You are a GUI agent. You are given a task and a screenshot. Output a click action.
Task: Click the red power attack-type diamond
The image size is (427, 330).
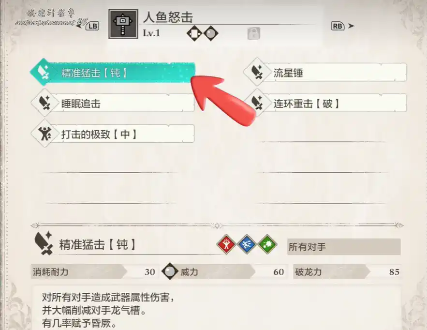(x=226, y=244)
